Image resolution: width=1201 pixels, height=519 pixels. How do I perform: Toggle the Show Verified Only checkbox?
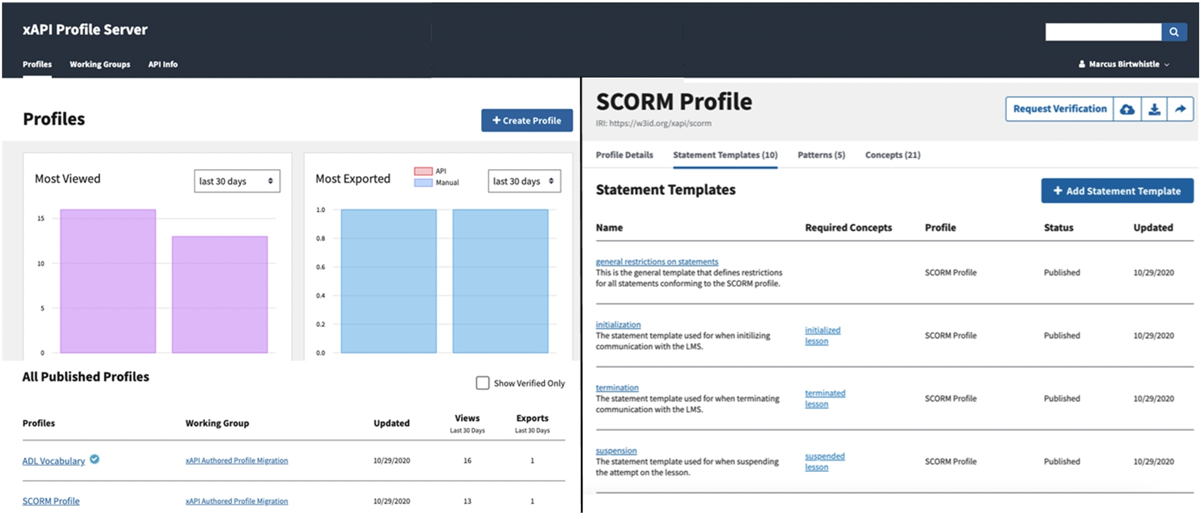(482, 383)
